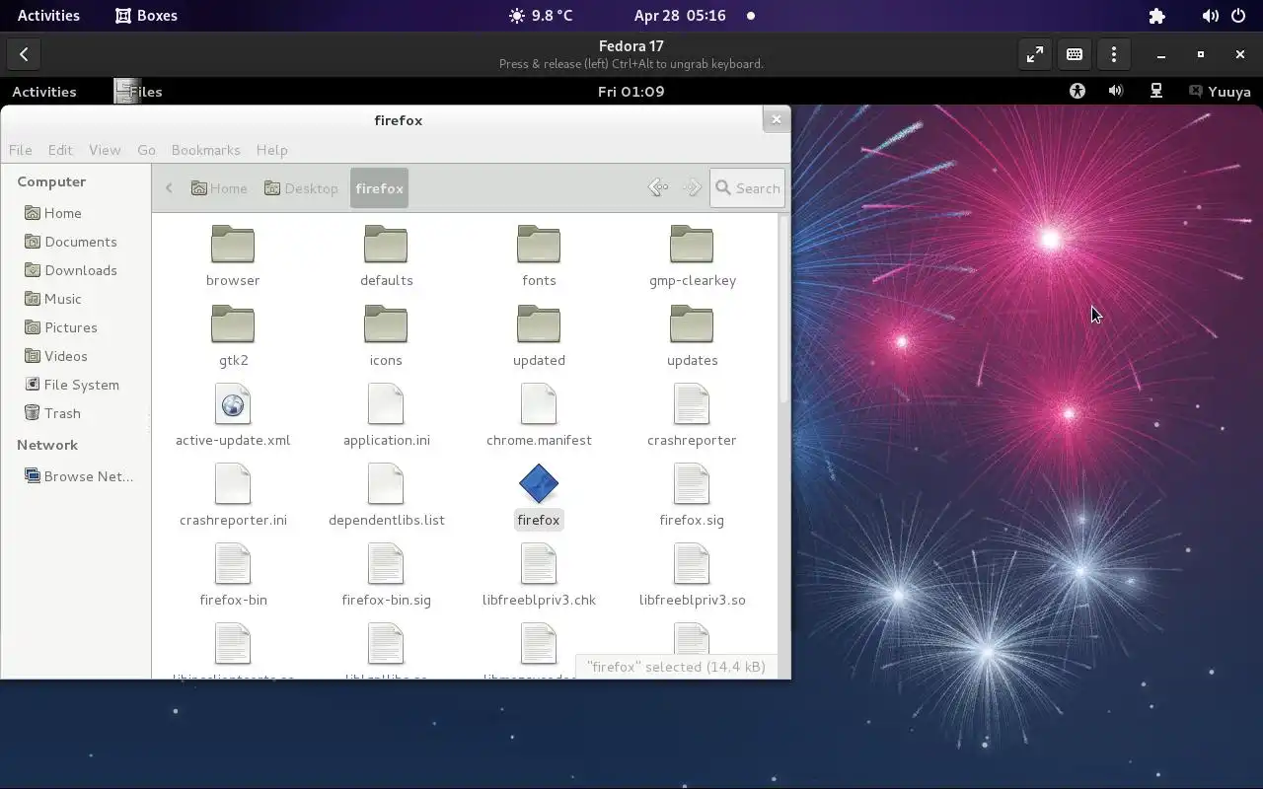The width and height of the screenshot is (1263, 789).
Task: Select the firefox-bin file icon
Action: pyautogui.click(x=233, y=564)
